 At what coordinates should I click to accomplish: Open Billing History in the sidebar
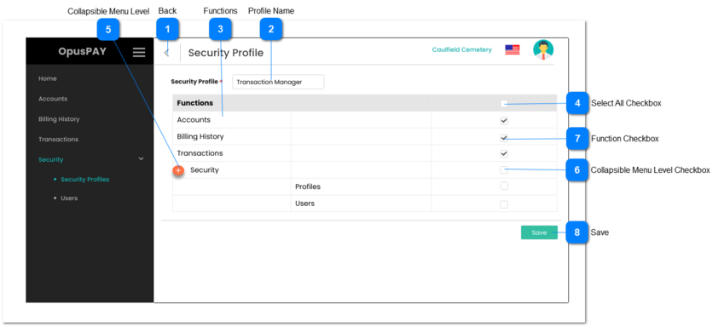[59, 119]
